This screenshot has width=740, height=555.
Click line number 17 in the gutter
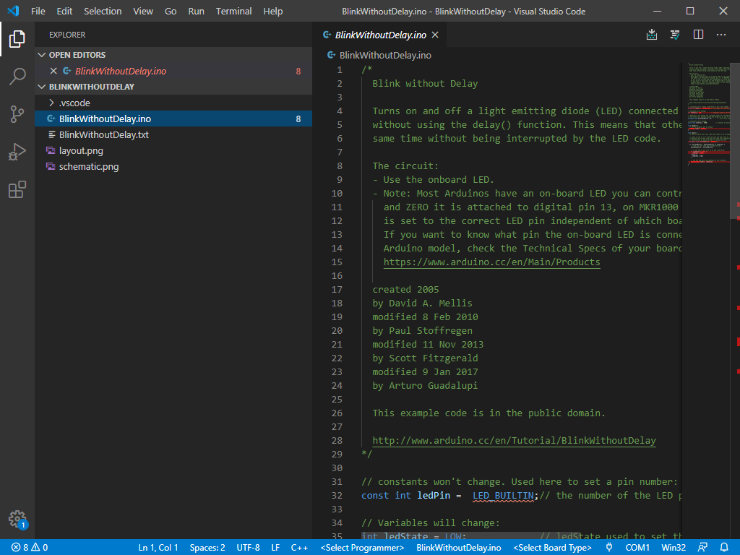[x=337, y=289]
